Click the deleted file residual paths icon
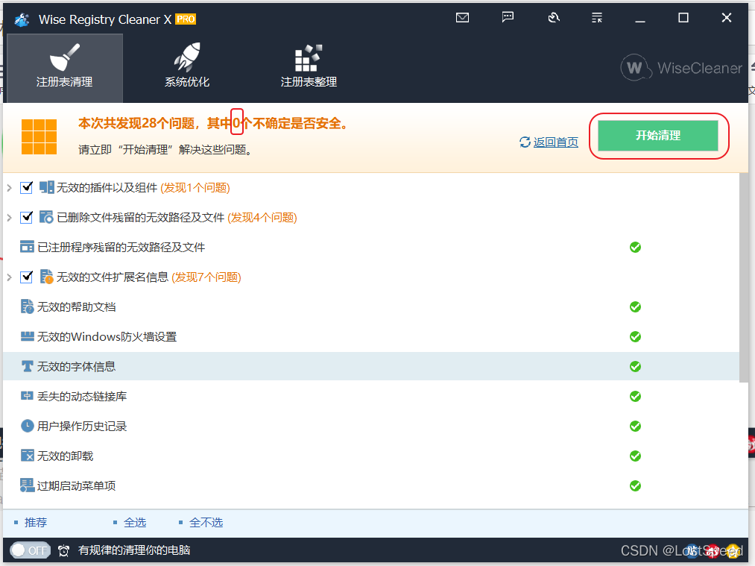Screen dimensions: 755x566 (x=46, y=217)
